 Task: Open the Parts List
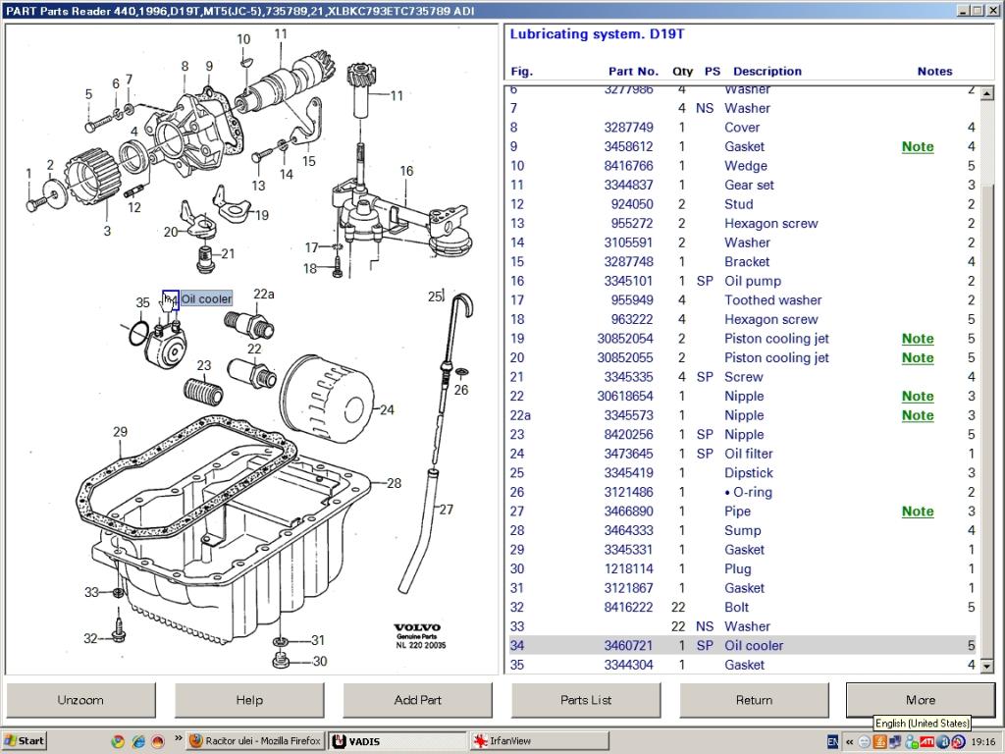point(586,700)
